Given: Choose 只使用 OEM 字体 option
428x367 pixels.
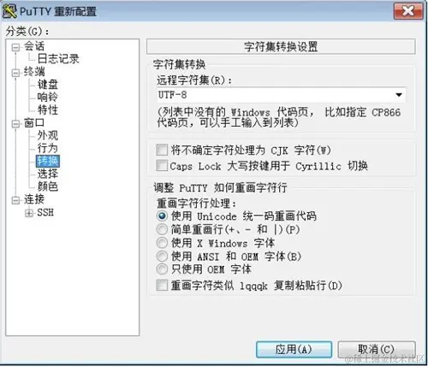Looking at the screenshot, I should coord(162,269).
